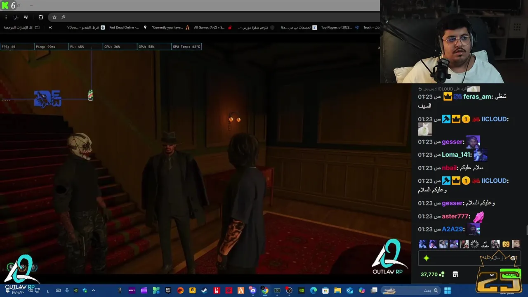528x297 pixels.
Task: Open the Tecsh bookmark
Action: [371, 28]
